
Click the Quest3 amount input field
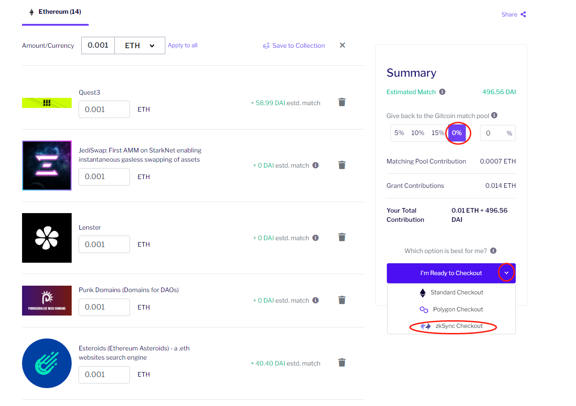point(104,109)
